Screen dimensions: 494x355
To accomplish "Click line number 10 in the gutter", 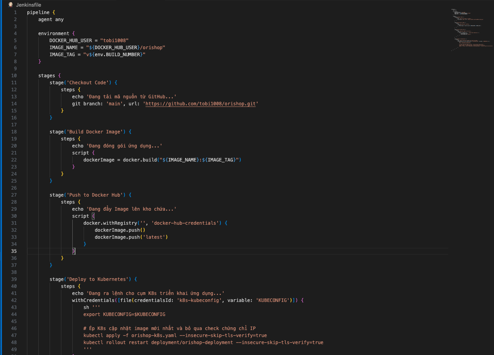I will (x=14, y=76).
